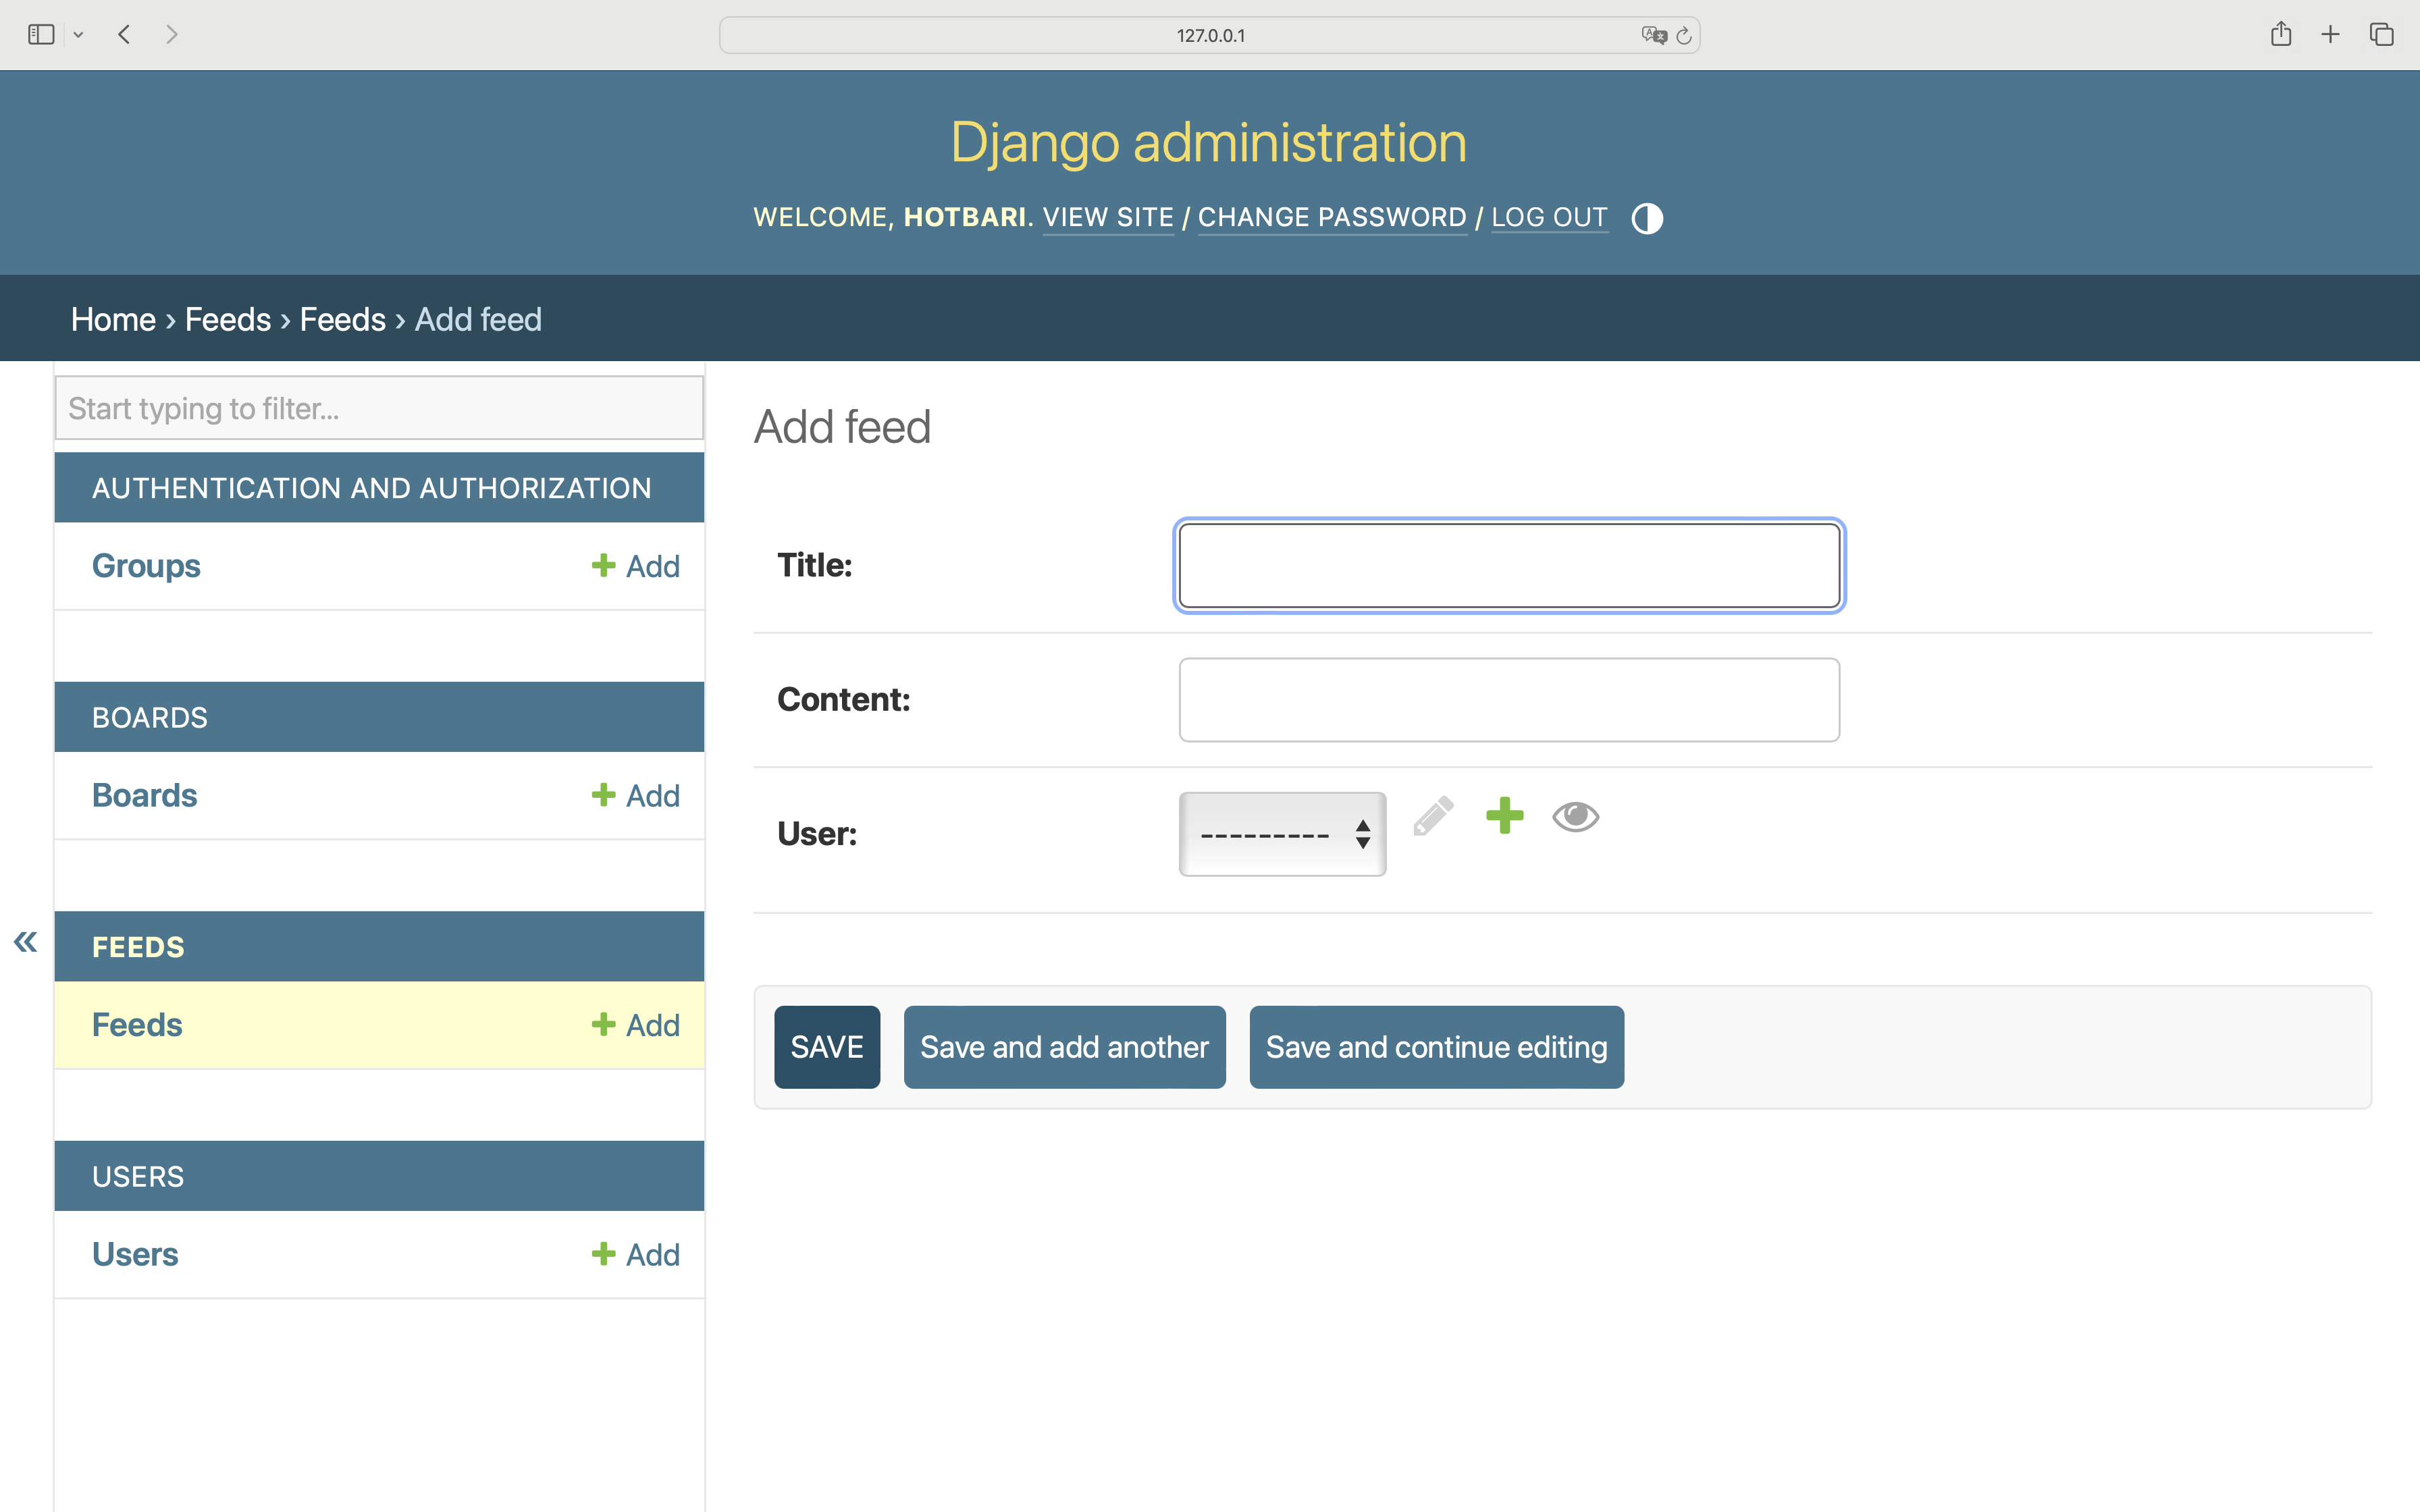Click the User: field label
This screenshot has height=1512, width=2420.
point(817,833)
